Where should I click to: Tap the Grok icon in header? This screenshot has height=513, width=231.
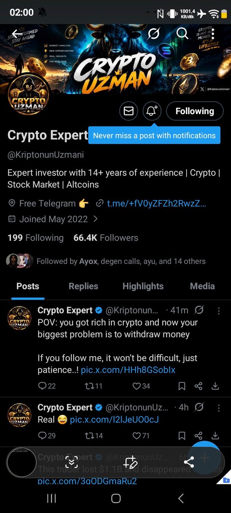click(154, 33)
